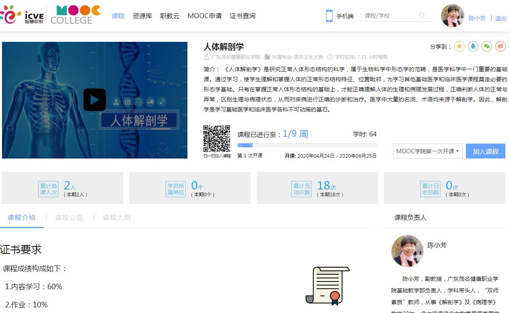Click the course progress bar

tap(307, 145)
